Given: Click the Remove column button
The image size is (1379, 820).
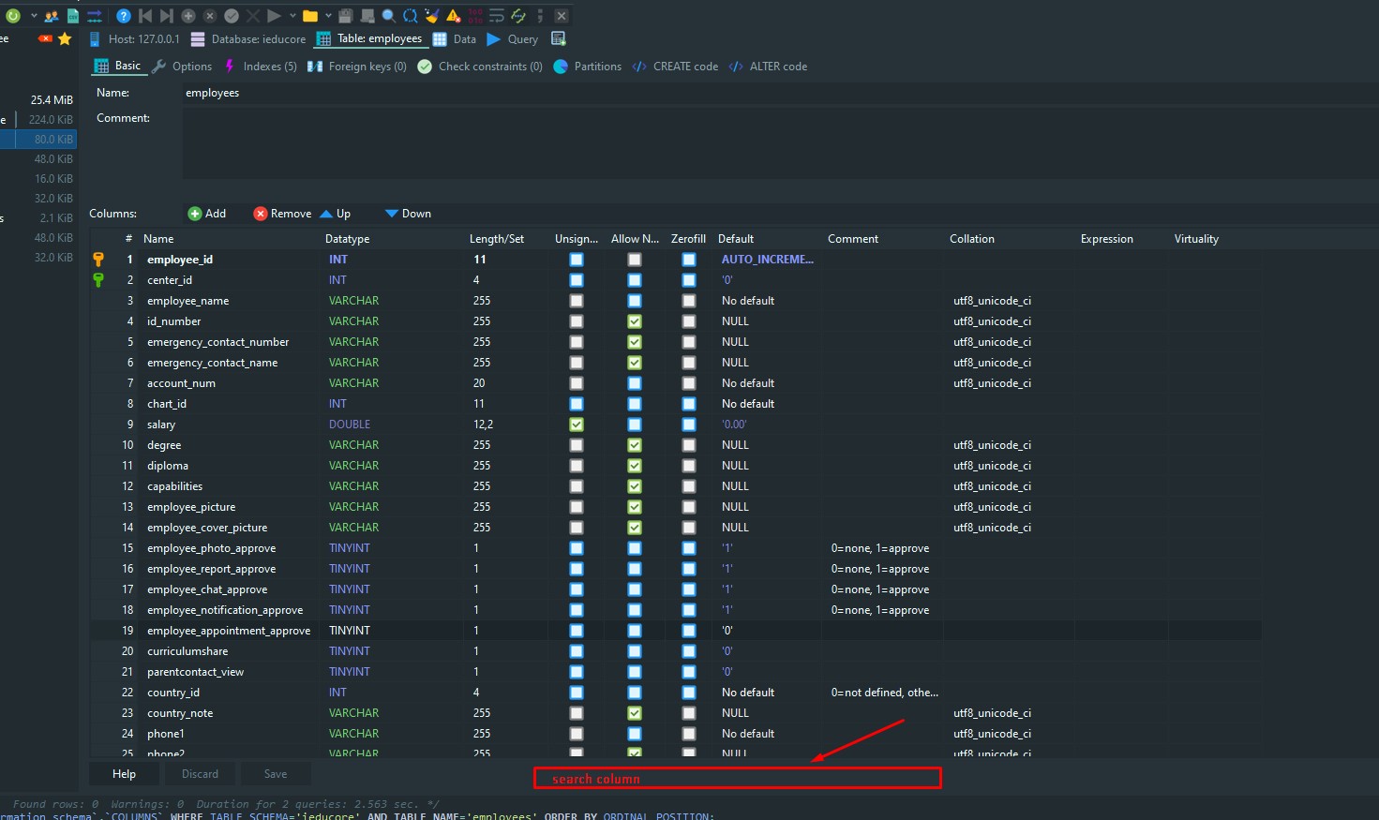Looking at the screenshot, I should [x=282, y=214].
